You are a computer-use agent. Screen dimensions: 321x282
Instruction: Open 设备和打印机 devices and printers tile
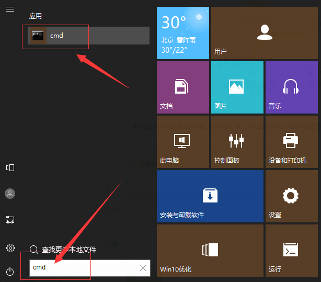(291, 141)
